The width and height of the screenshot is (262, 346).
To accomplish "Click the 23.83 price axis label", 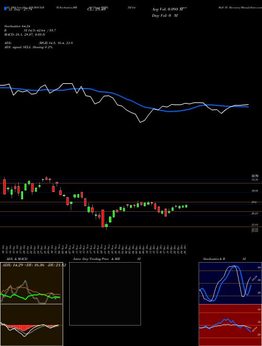I will coord(255,225).
